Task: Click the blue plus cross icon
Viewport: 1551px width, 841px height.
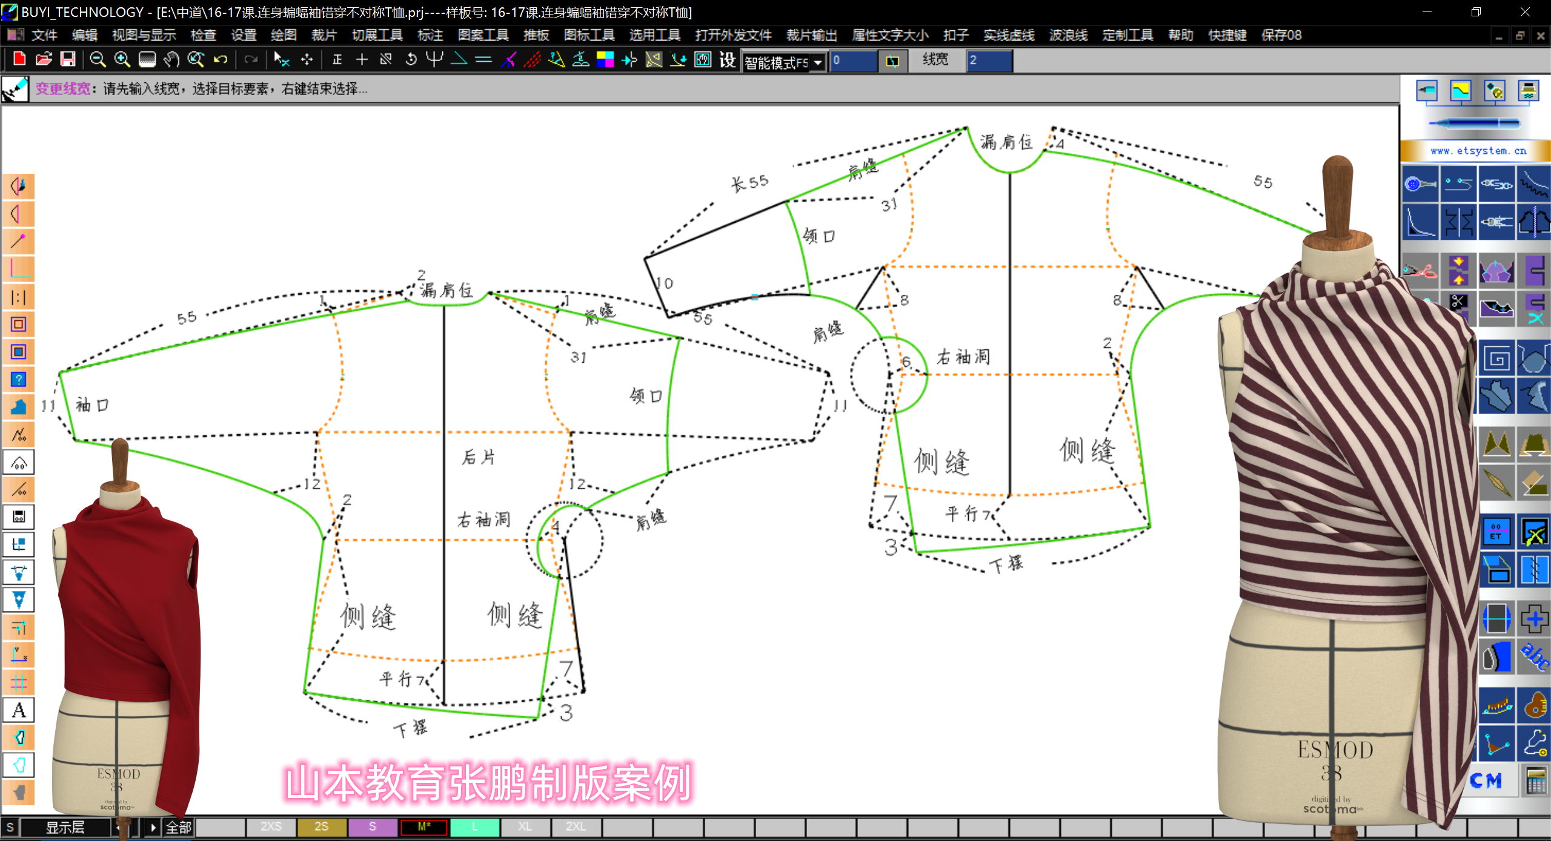Action: [x=1534, y=619]
